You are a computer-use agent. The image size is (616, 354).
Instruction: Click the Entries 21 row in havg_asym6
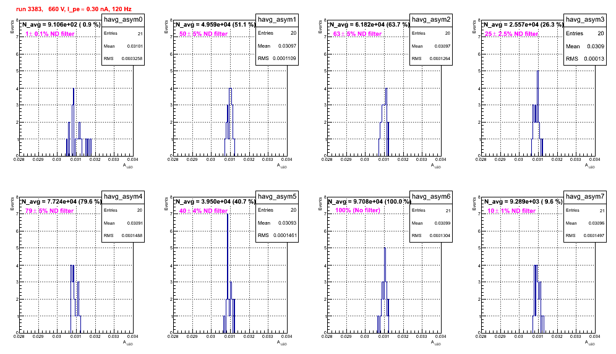point(431,210)
